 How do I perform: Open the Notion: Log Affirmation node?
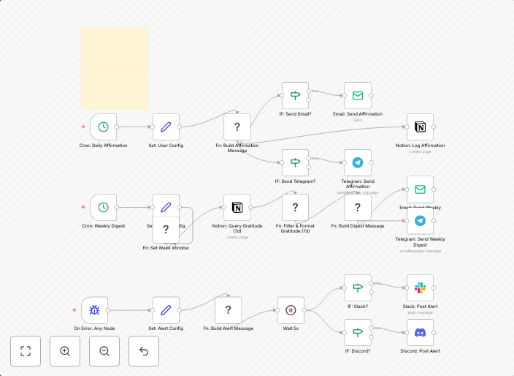pos(420,127)
